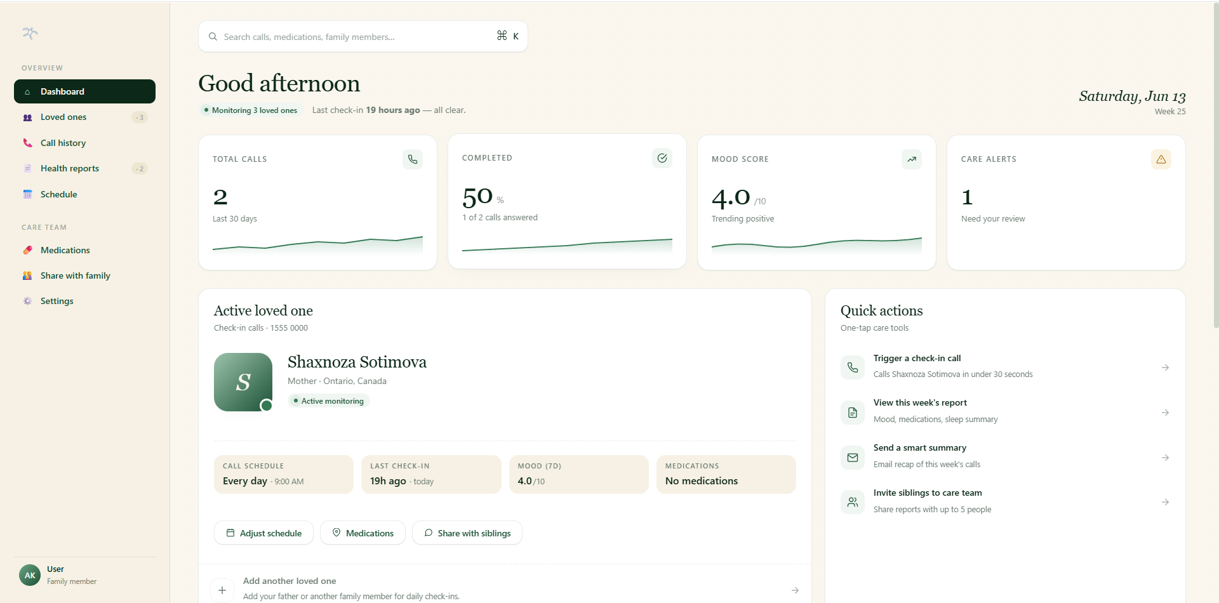Screen dimensions: 1219x603
Task: Click the Share with siblings button
Action: coord(467,533)
